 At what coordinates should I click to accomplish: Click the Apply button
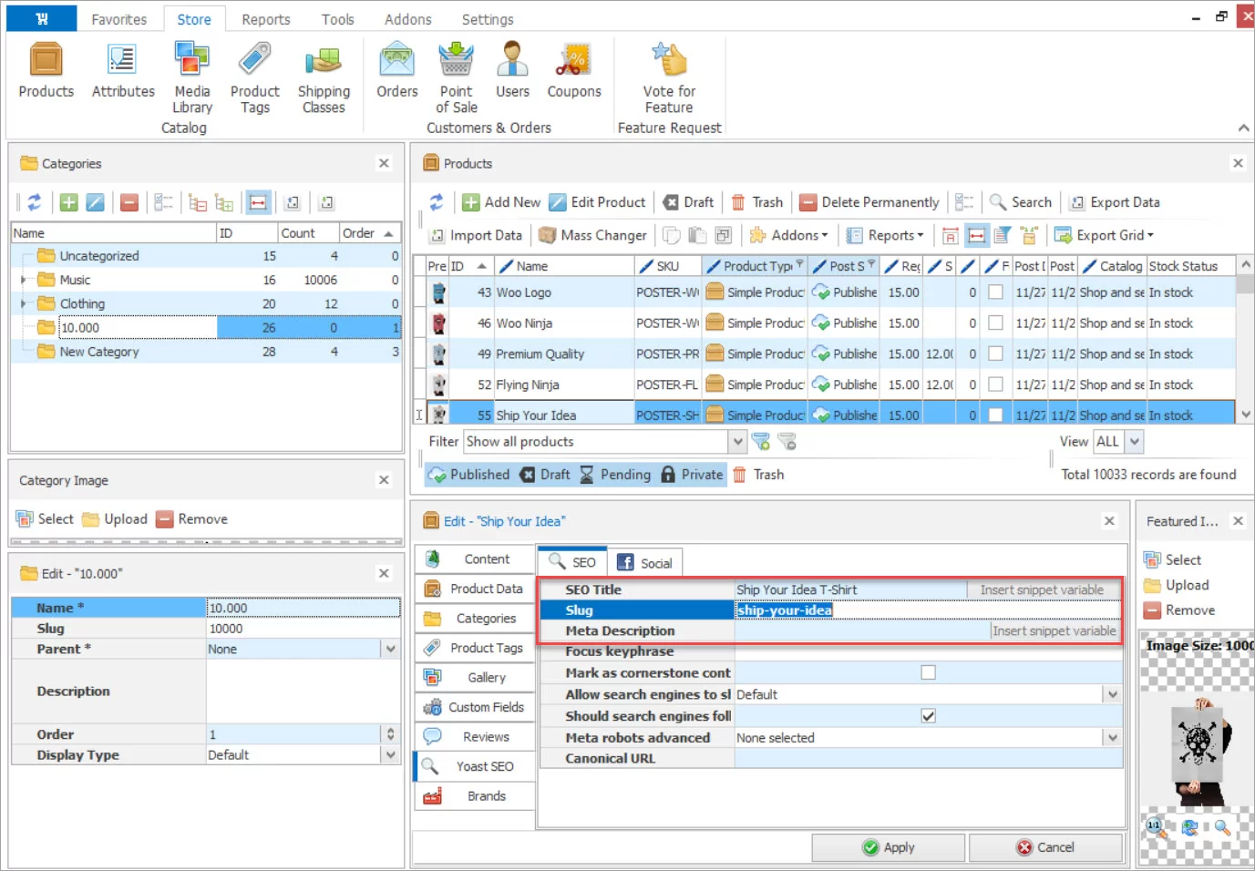[x=888, y=847]
